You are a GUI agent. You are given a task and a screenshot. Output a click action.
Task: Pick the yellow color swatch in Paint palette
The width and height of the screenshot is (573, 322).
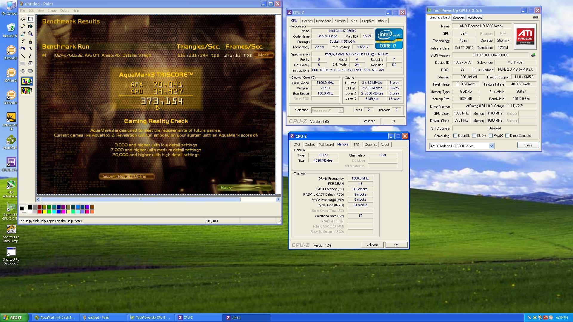44,212
